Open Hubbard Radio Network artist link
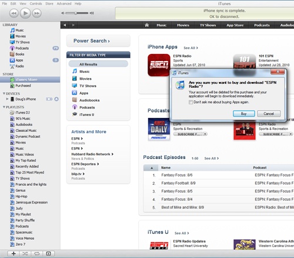Viewport: 294px width, 258px height. pos(92,154)
